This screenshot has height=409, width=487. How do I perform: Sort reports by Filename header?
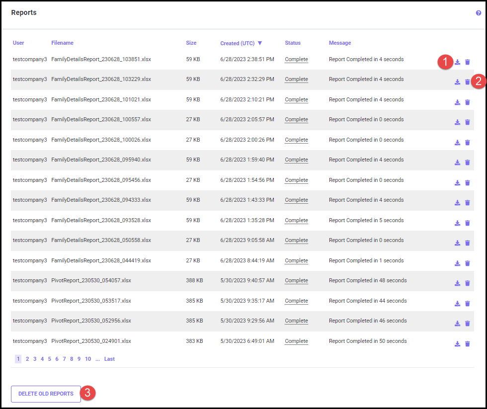(62, 43)
